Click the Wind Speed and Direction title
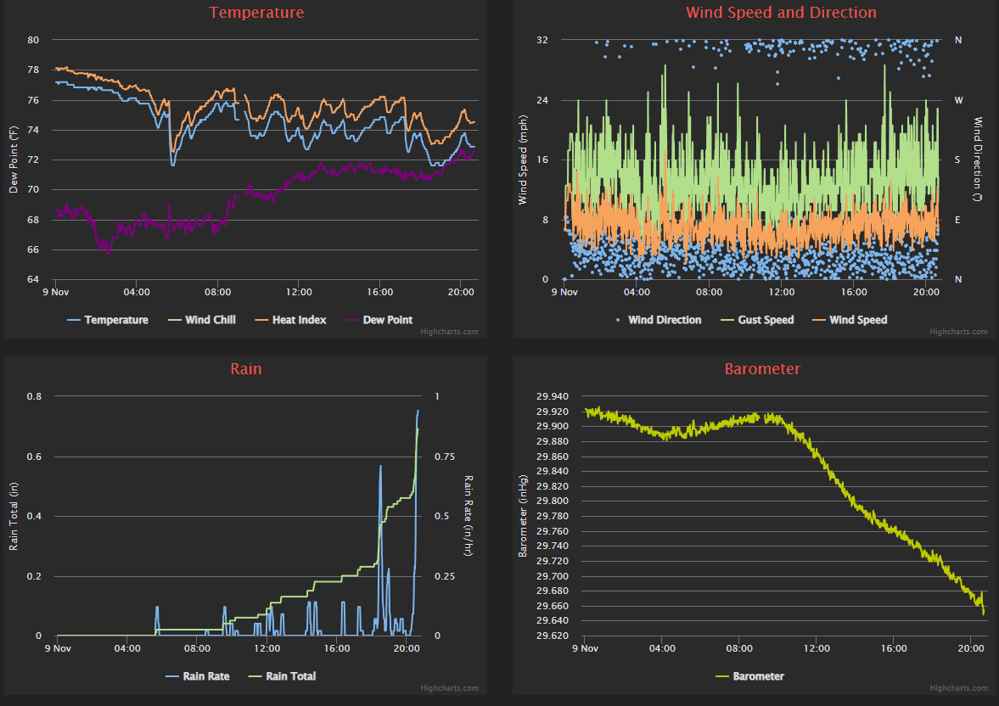The height and width of the screenshot is (706, 999). coord(781,12)
